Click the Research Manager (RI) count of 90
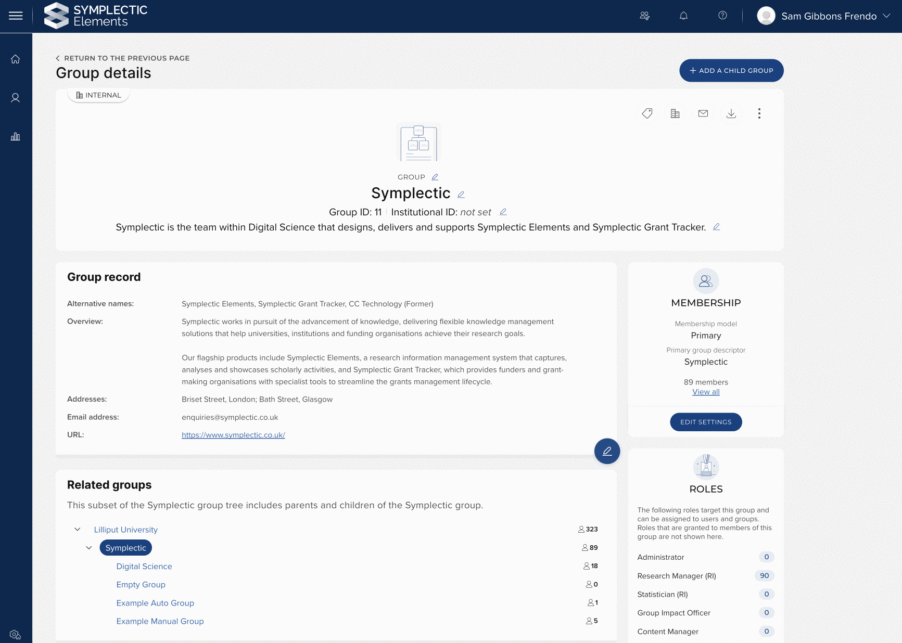The image size is (902, 643). coord(765,575)
